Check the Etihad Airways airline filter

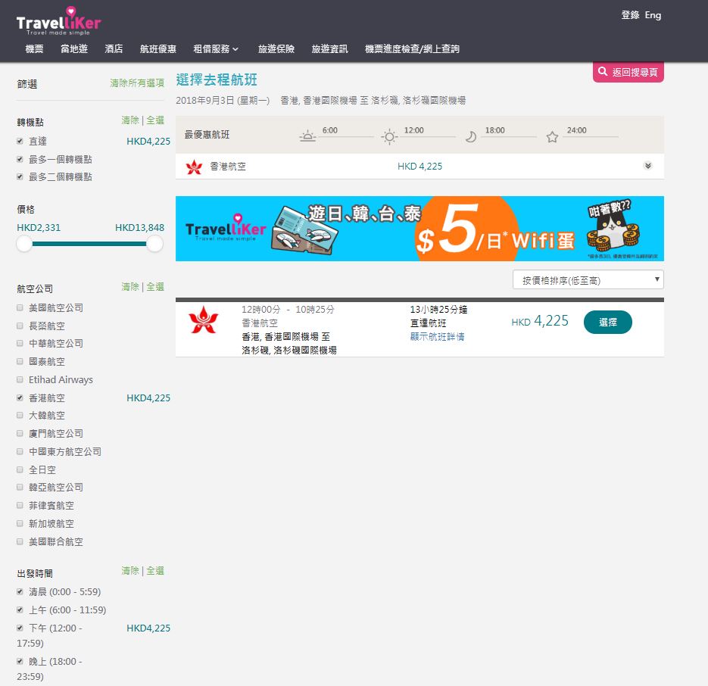[x=20, y=379]
